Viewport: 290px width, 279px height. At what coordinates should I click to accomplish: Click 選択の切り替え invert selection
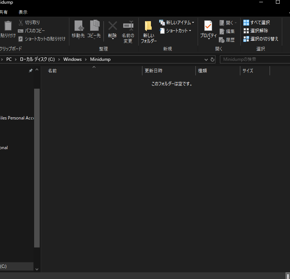click(x=261, y=39)
